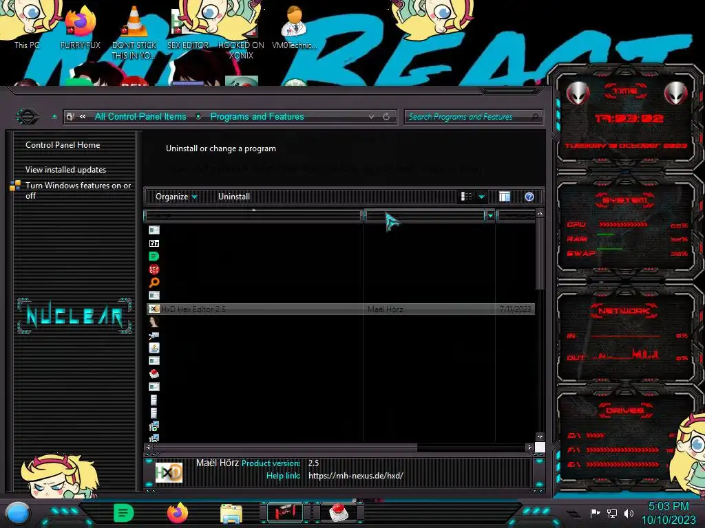Click the active Control Panel taskbar button
The width and height of the screenshot is (705, 528).
pos(285,513)
